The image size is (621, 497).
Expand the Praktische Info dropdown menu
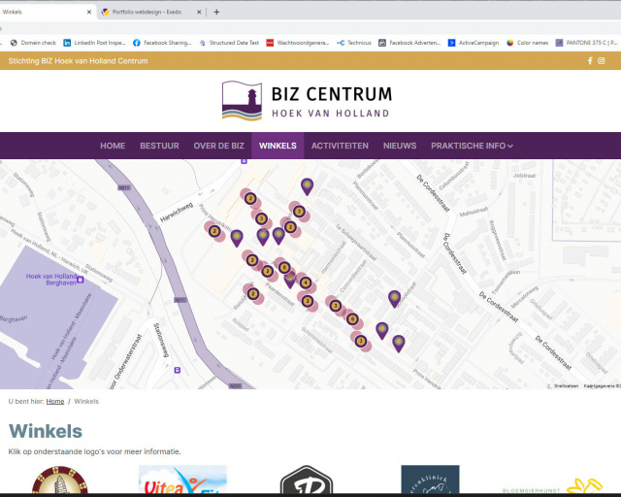tap(472, 146)
